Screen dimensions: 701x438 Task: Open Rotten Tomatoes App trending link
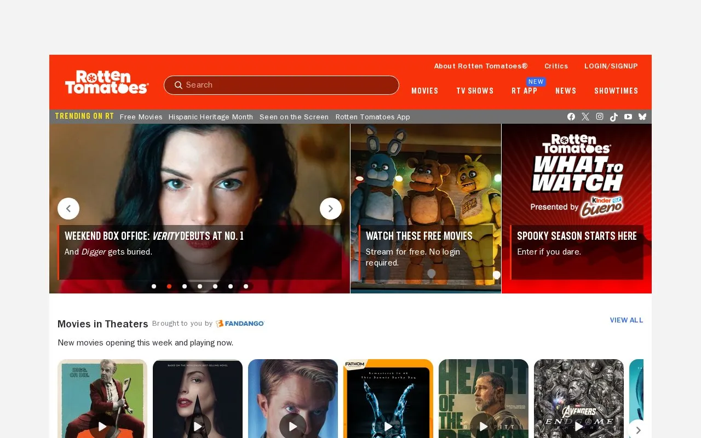tap(373, 117)
